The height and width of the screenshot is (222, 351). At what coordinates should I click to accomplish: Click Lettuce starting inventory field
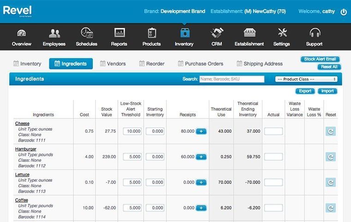pos(155,182)
